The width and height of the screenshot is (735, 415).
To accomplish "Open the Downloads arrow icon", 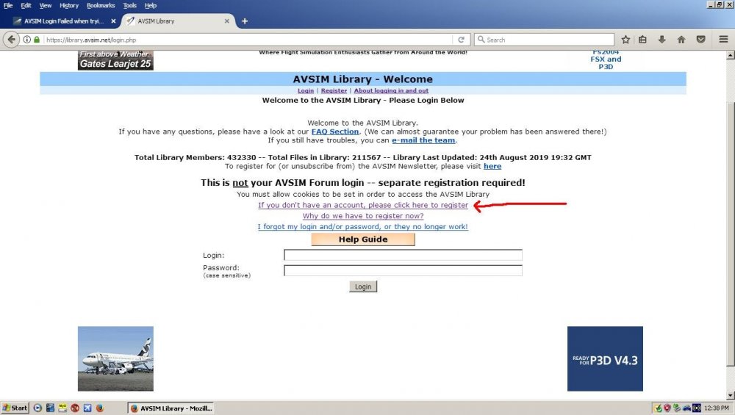I will [662, 40].
